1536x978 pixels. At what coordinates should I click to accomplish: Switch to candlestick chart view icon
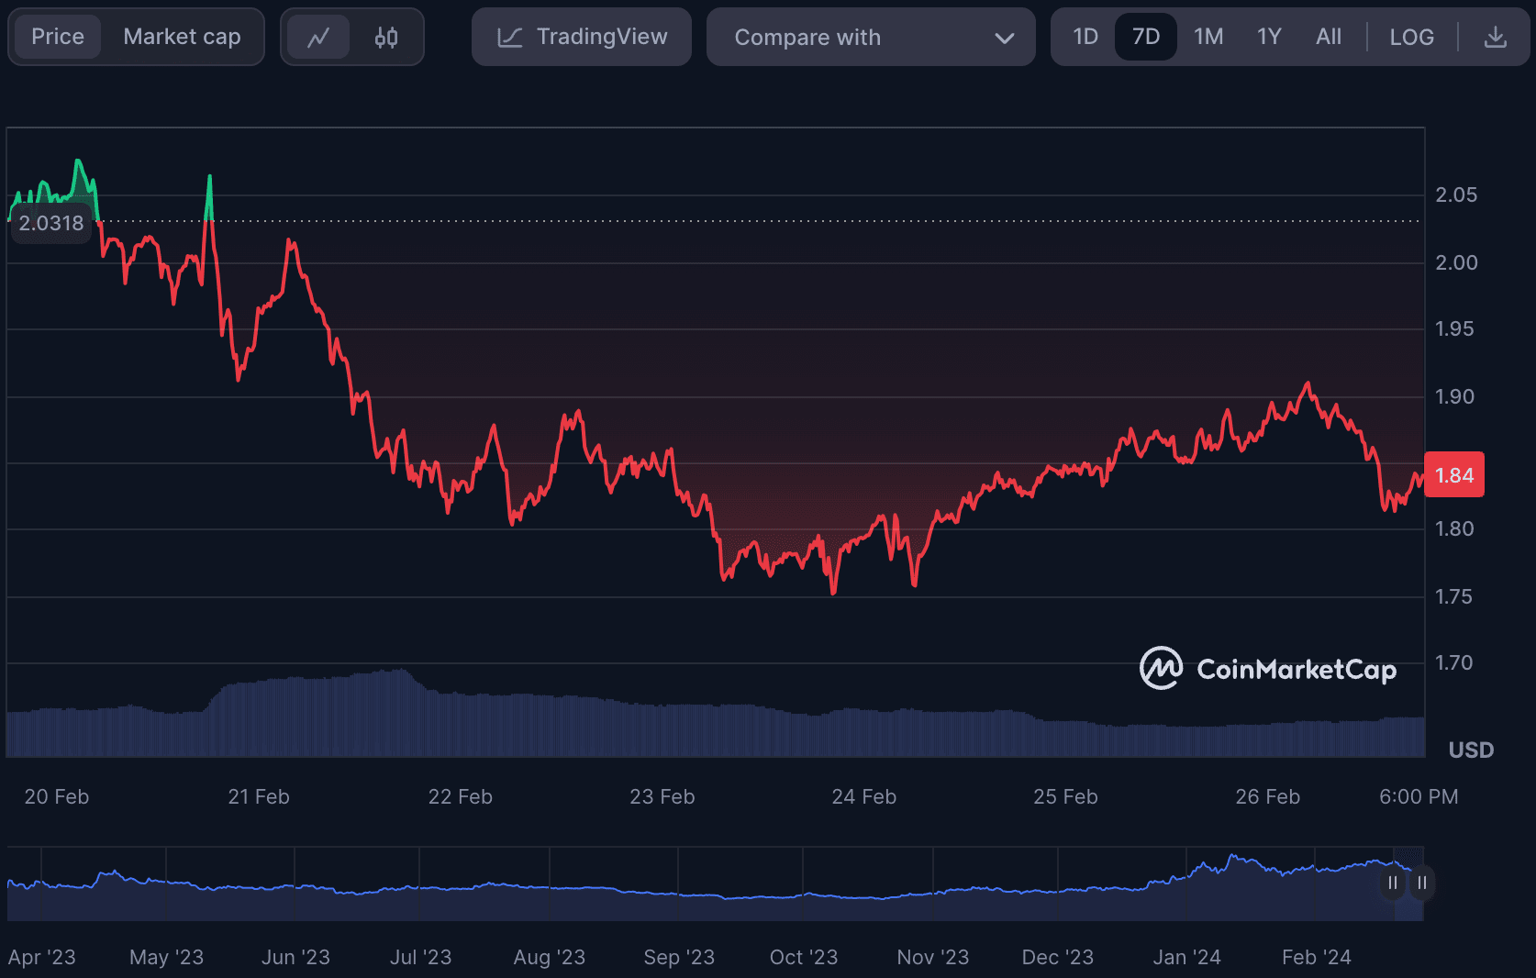[386, 38]
